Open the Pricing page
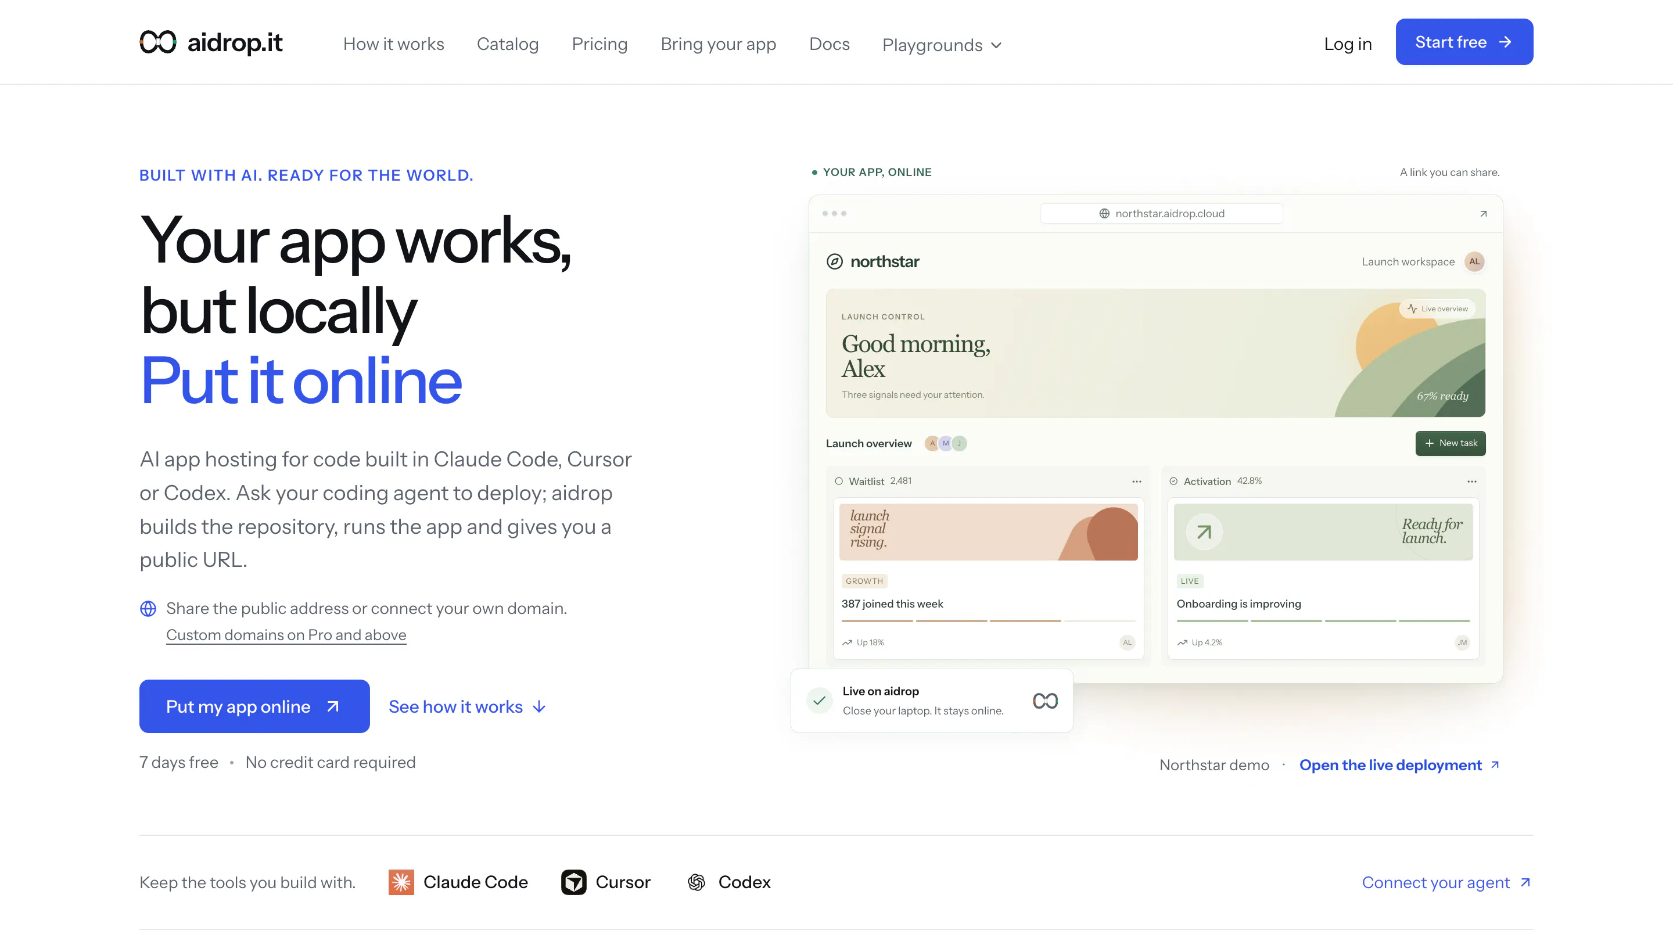 (x=599, y=44)
